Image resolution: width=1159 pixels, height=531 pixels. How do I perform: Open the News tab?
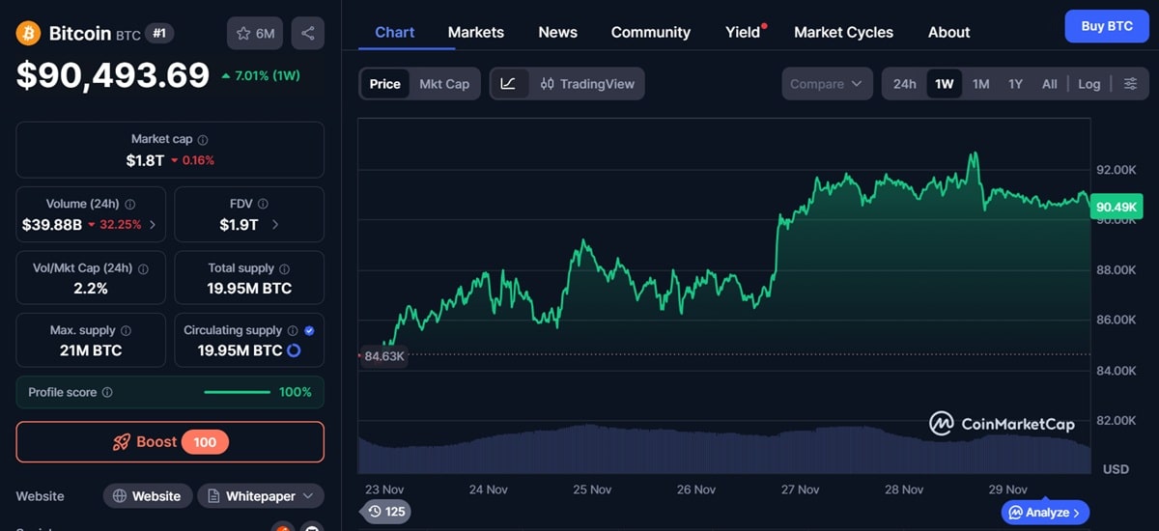pos(558,32)
